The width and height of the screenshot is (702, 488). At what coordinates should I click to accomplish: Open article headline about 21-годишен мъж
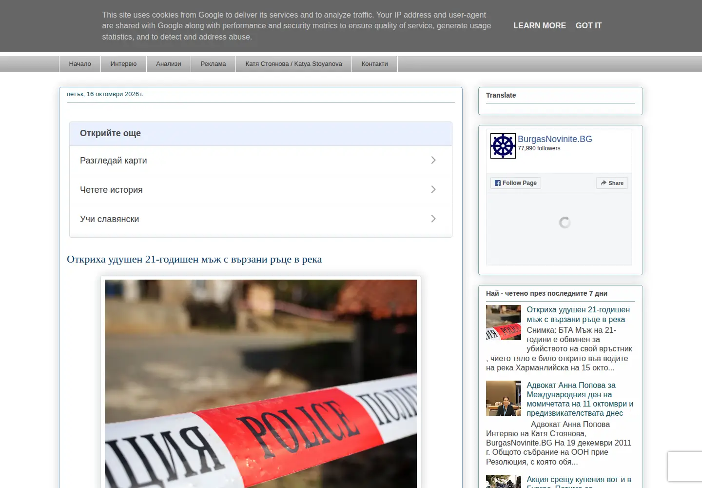194,259
